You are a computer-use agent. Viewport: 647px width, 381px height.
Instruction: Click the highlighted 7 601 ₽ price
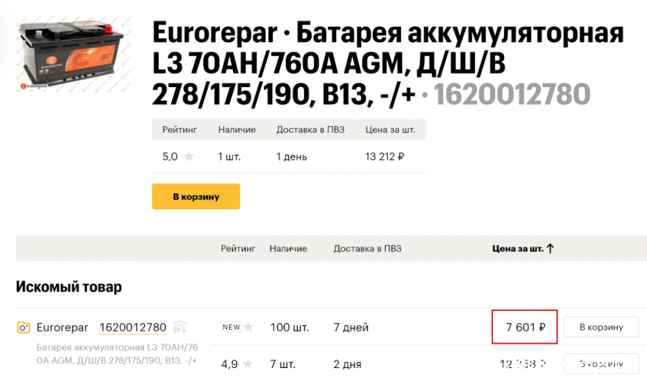coord(524,327)
